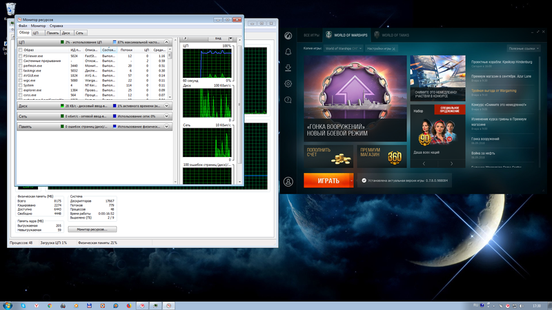Switch to Память tab
The width and height of the screenshot is (552, 310).
coord(52,32)
